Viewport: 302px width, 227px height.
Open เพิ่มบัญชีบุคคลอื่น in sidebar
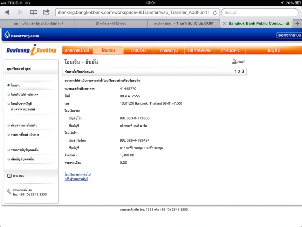22,159
